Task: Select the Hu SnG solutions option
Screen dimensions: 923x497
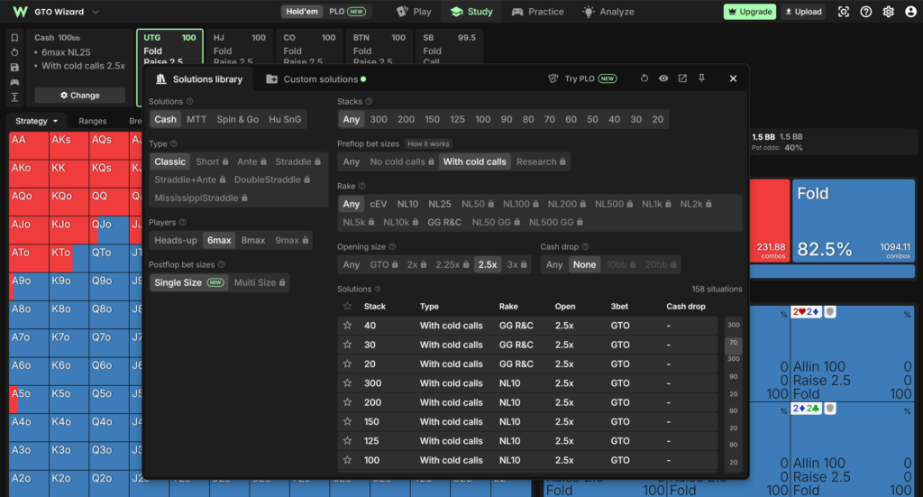Action: [x=285, y=120]
